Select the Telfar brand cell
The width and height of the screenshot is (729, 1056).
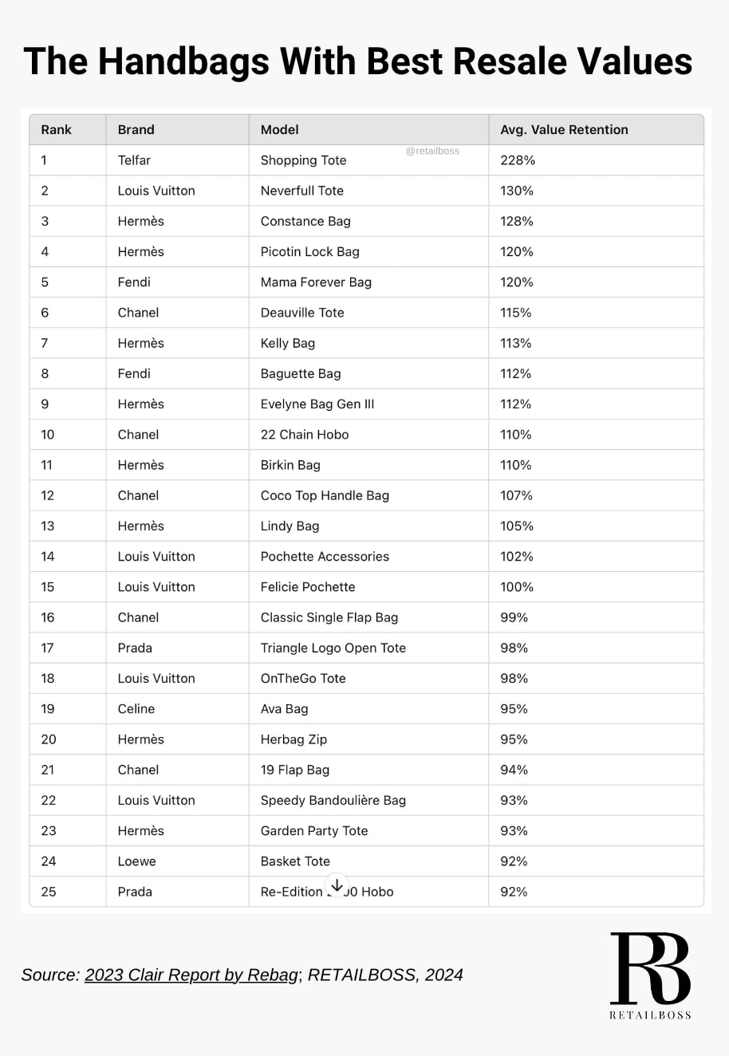coord(178,160)
